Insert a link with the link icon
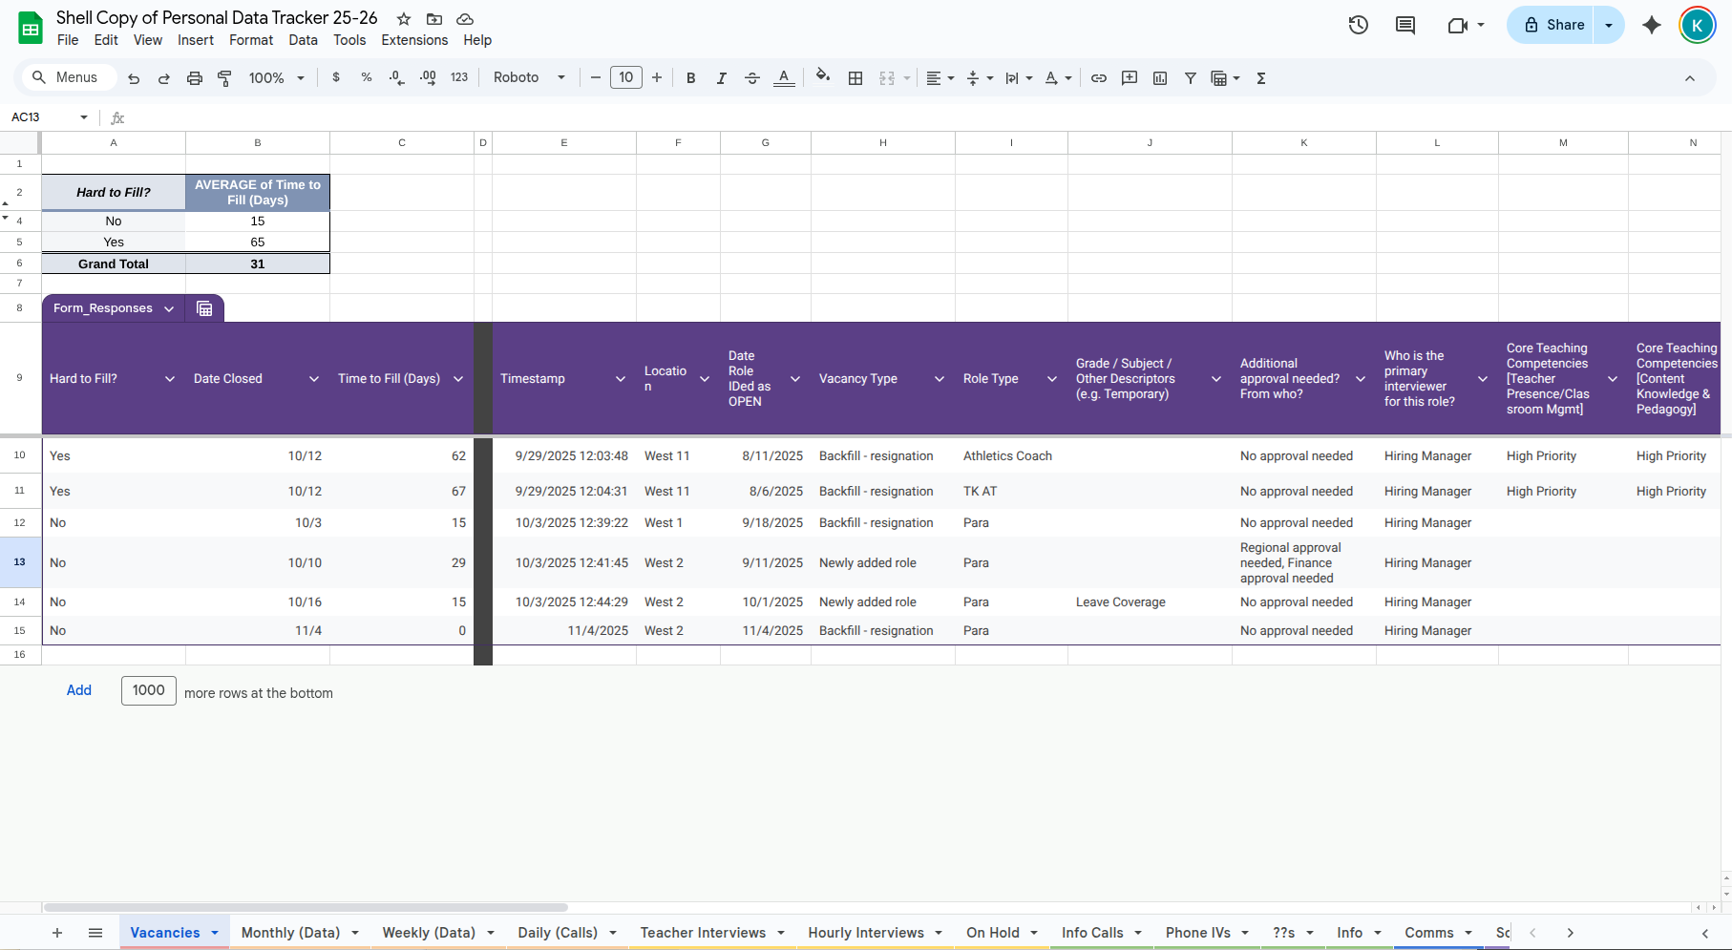 coord(1098,77)
